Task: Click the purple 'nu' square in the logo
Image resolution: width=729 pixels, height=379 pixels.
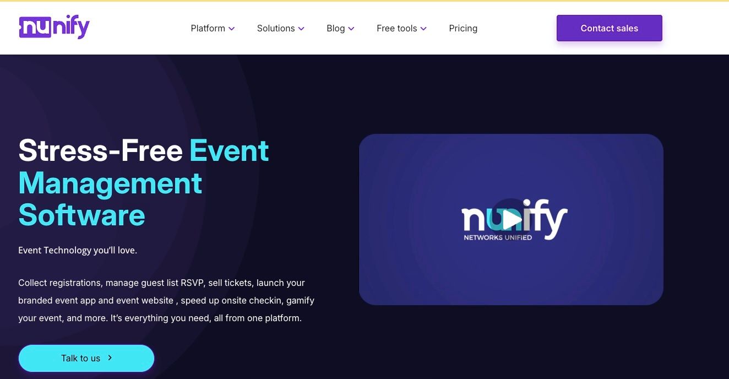Action: tap(35, 26)
